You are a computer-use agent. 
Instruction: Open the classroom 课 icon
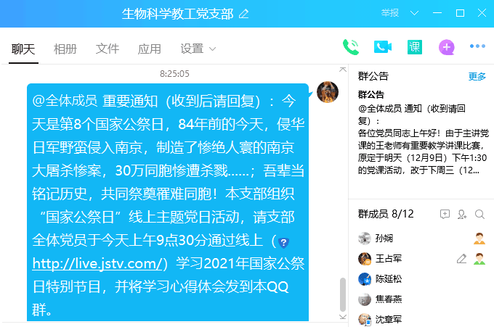click(415, 47)
